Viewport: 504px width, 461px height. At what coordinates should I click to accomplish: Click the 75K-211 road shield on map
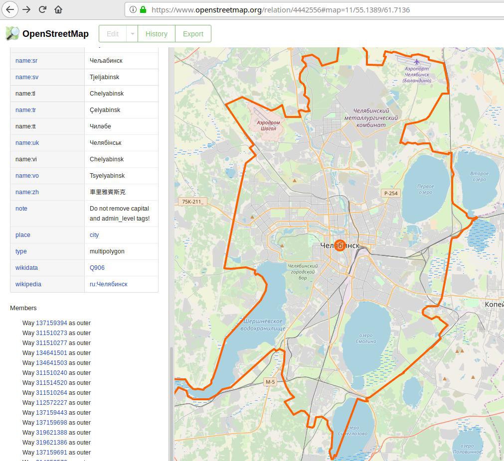point(192,202)
